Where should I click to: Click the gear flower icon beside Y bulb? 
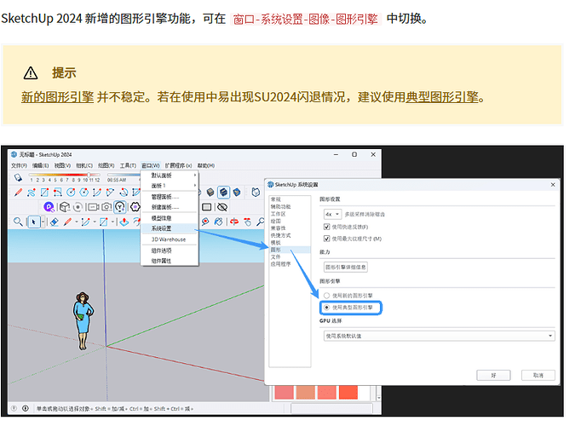coord(135,207)
